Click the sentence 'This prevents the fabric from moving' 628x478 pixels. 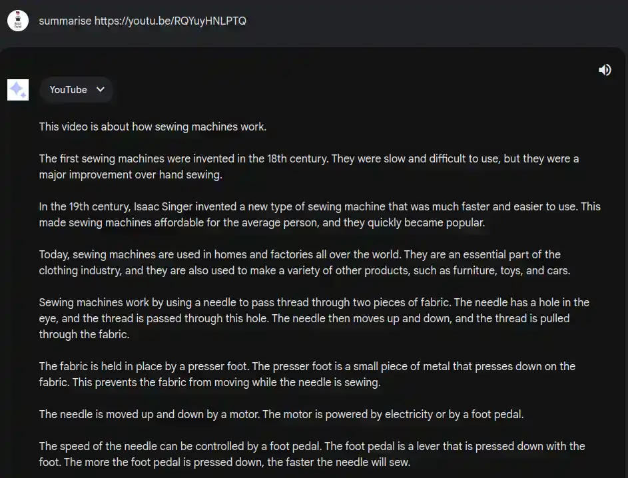click(209, 382)
